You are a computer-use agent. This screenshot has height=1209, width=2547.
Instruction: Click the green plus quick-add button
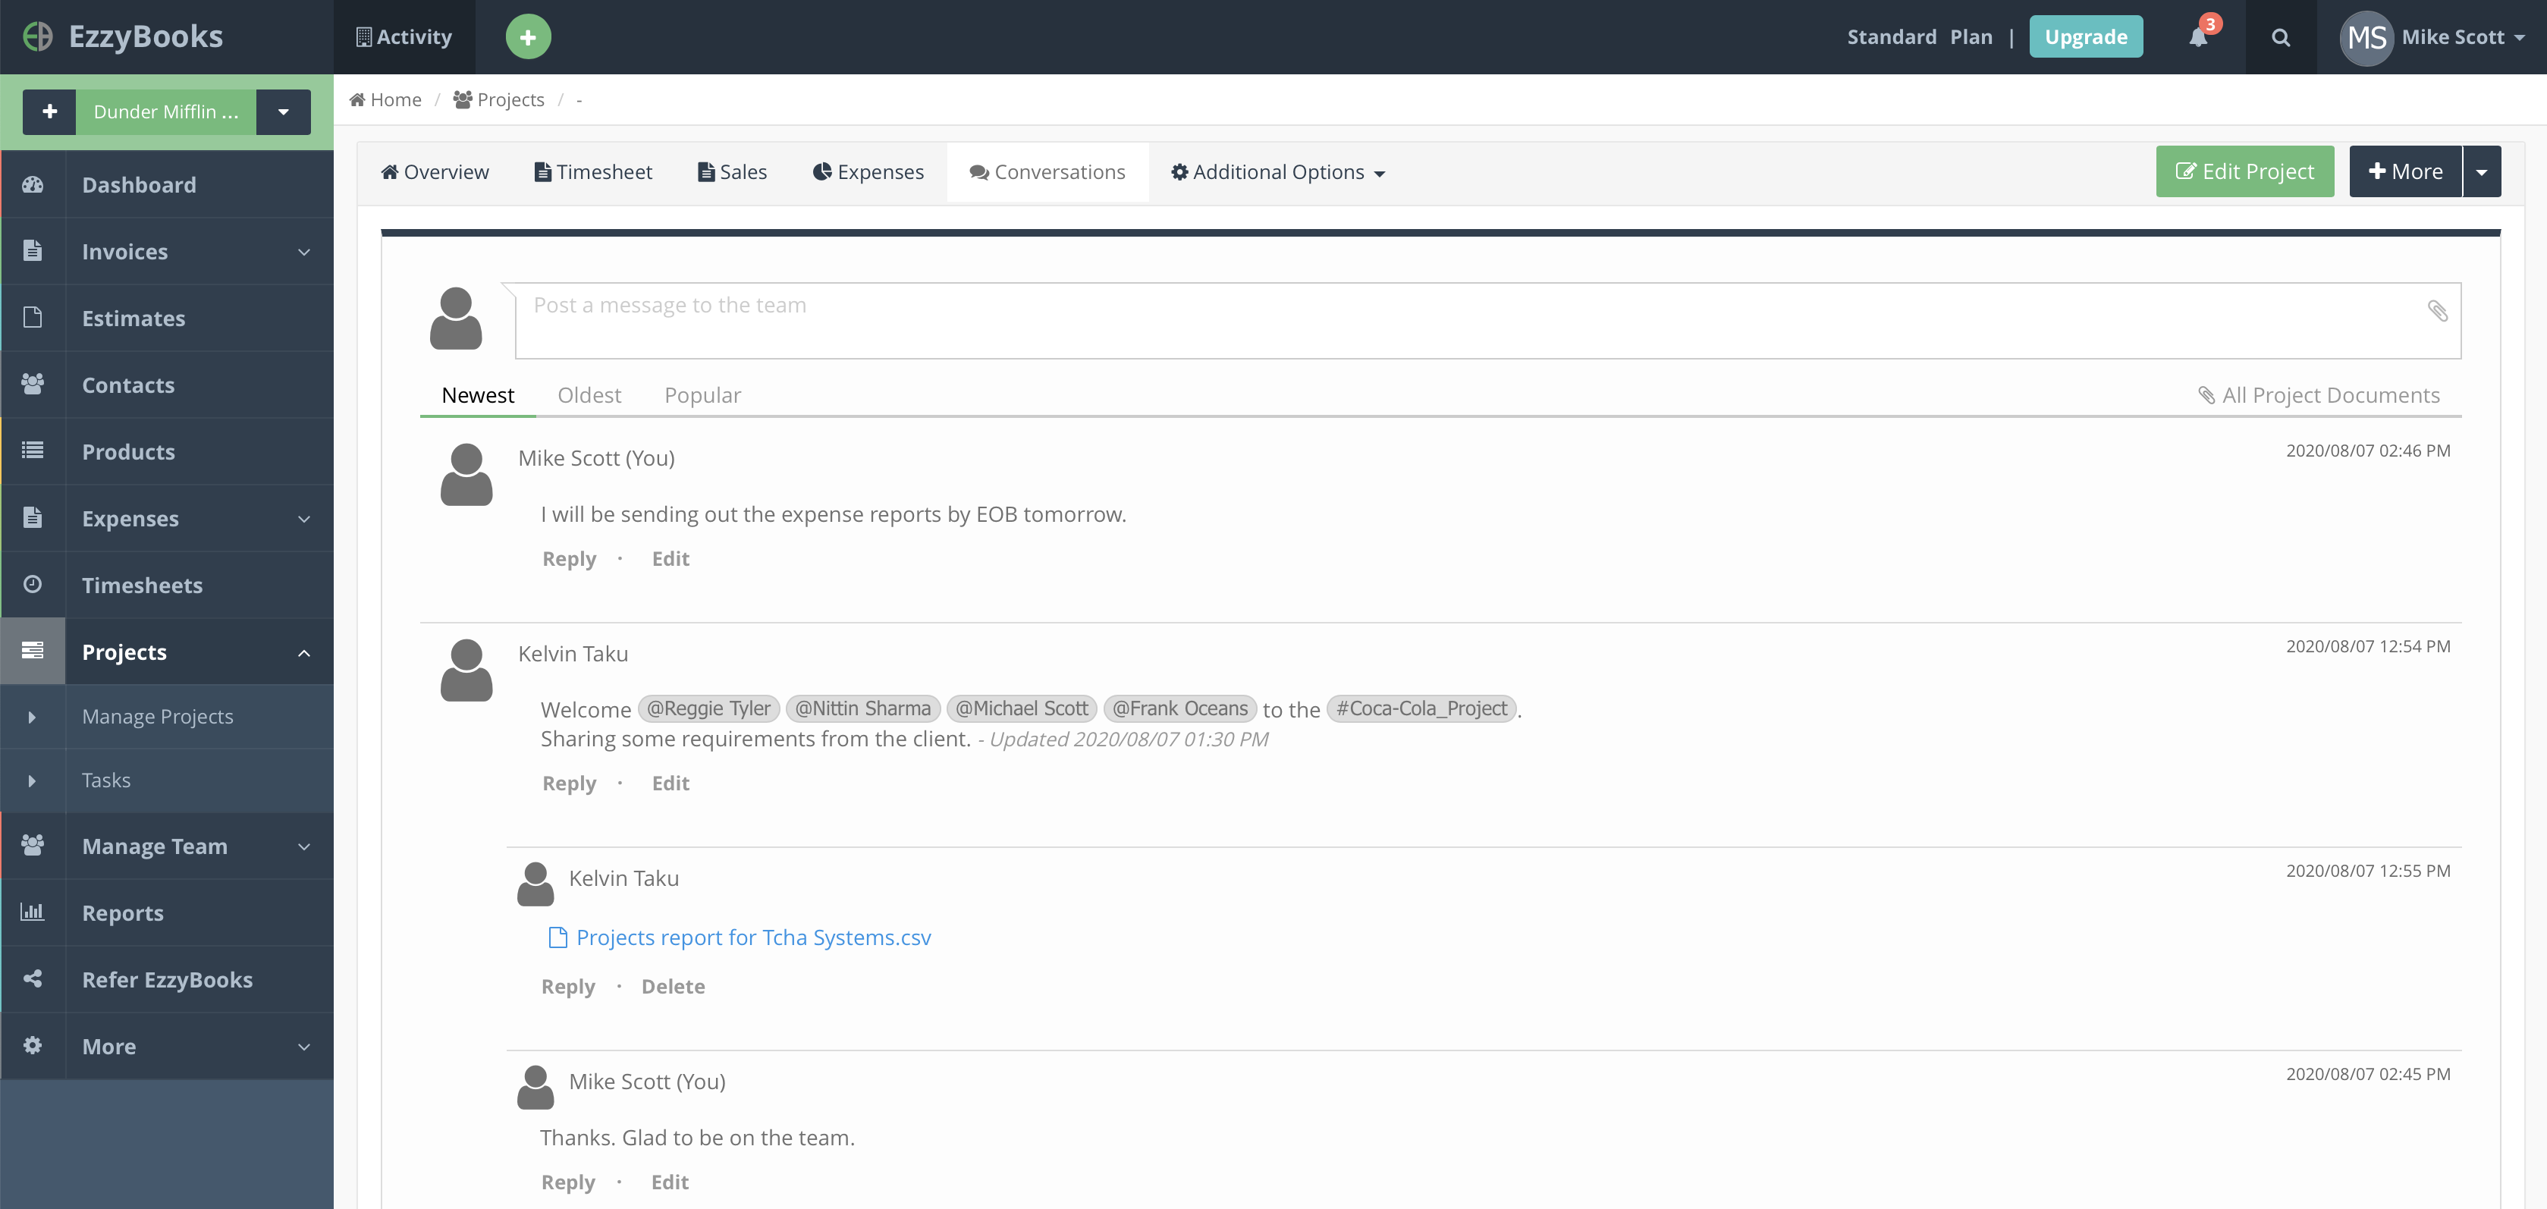pyautogui.click(x=528, y=38)
